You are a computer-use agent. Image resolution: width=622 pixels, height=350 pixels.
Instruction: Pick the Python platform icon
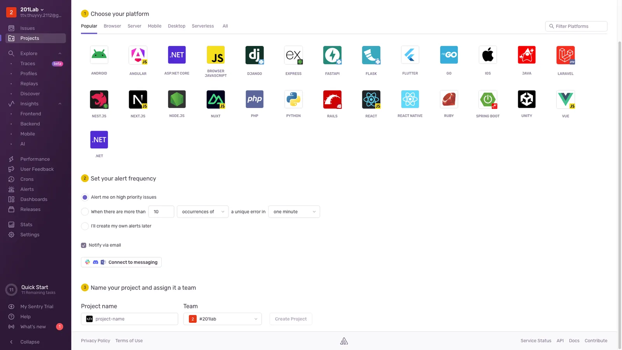(294, 99)
